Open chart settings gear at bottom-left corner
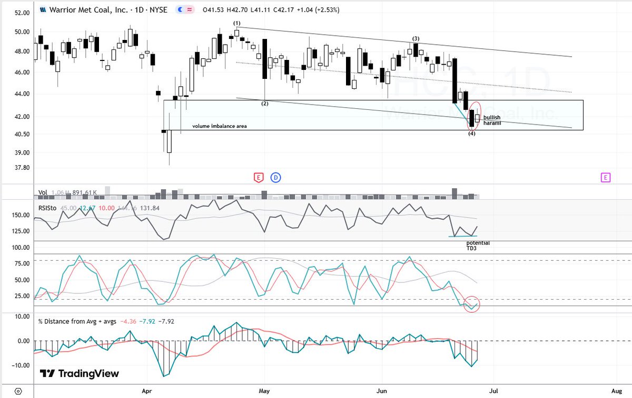 pos(18,392)
